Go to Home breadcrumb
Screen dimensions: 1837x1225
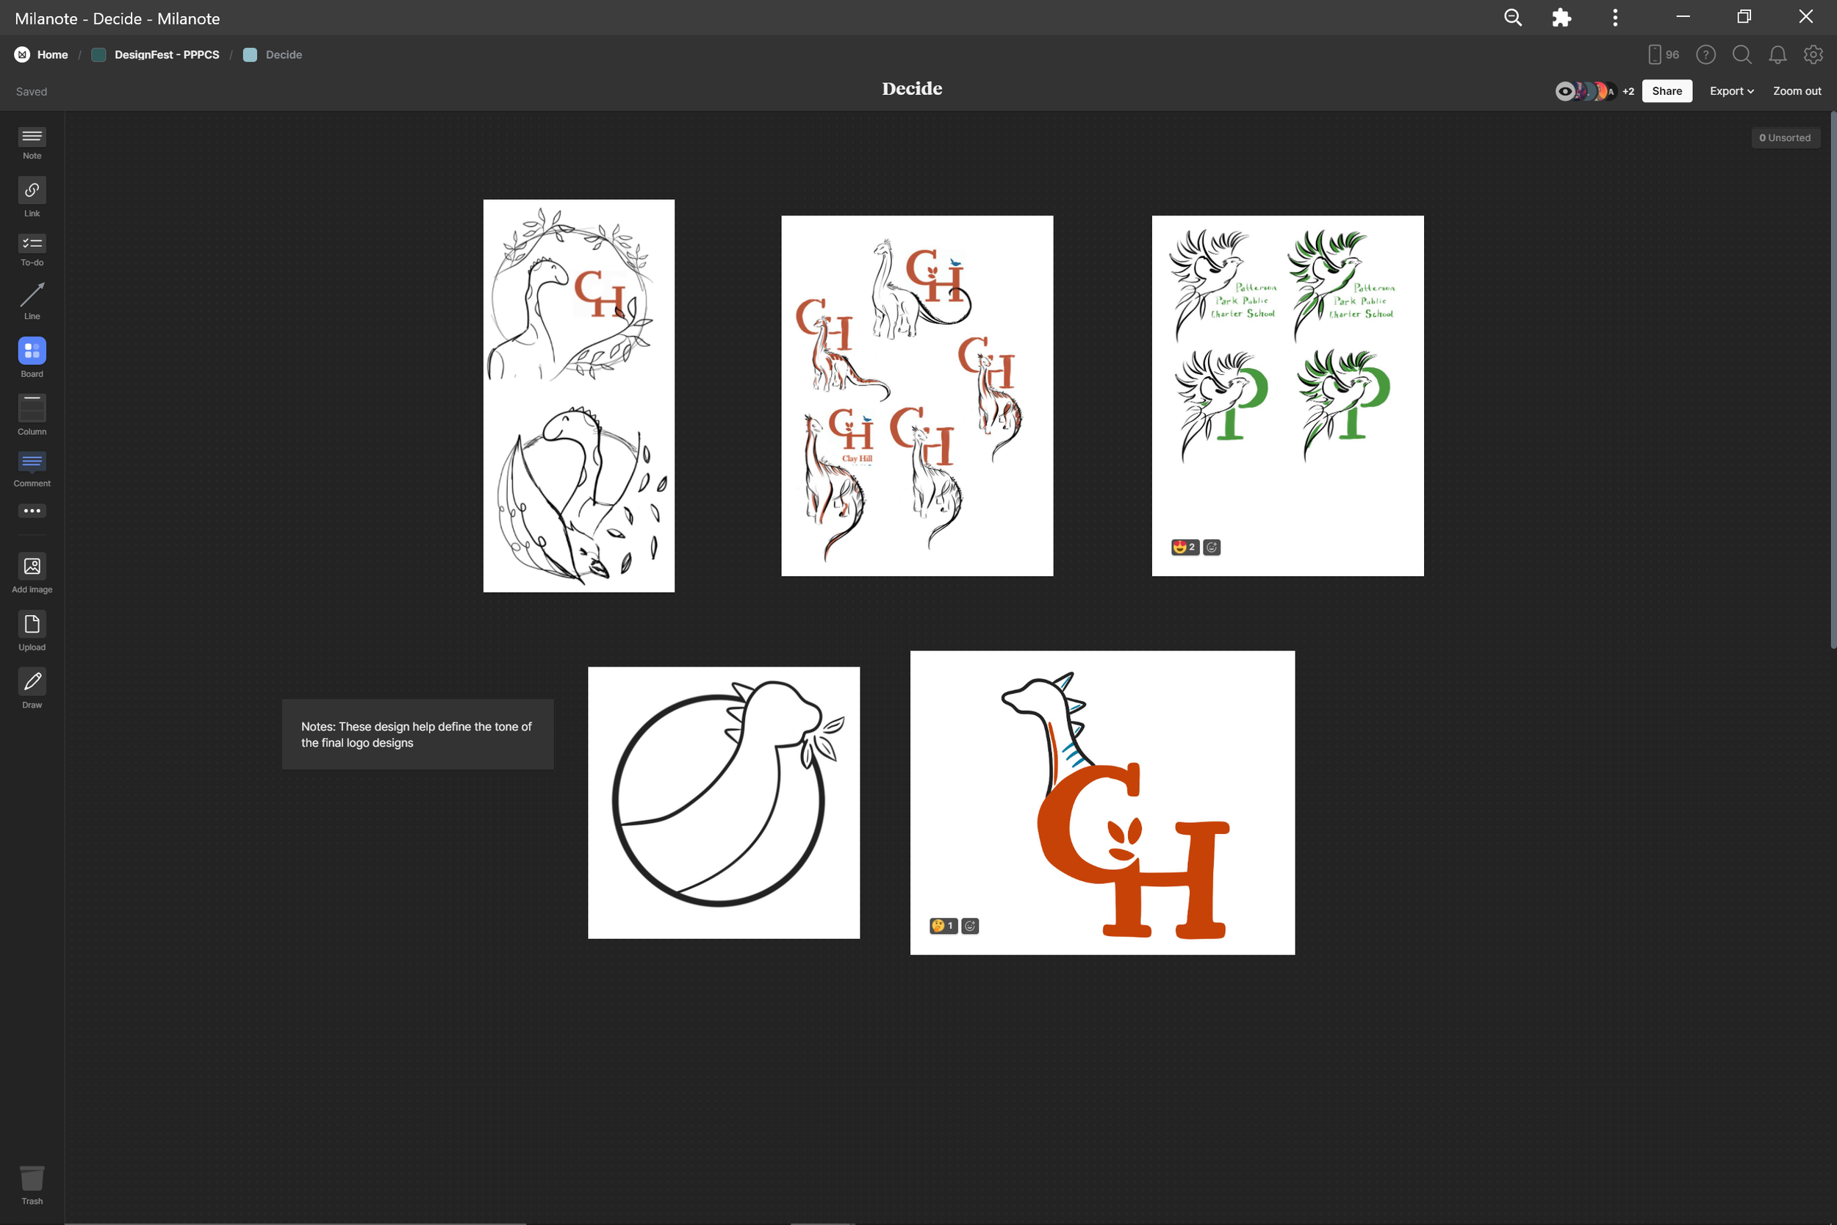point(52,54)
